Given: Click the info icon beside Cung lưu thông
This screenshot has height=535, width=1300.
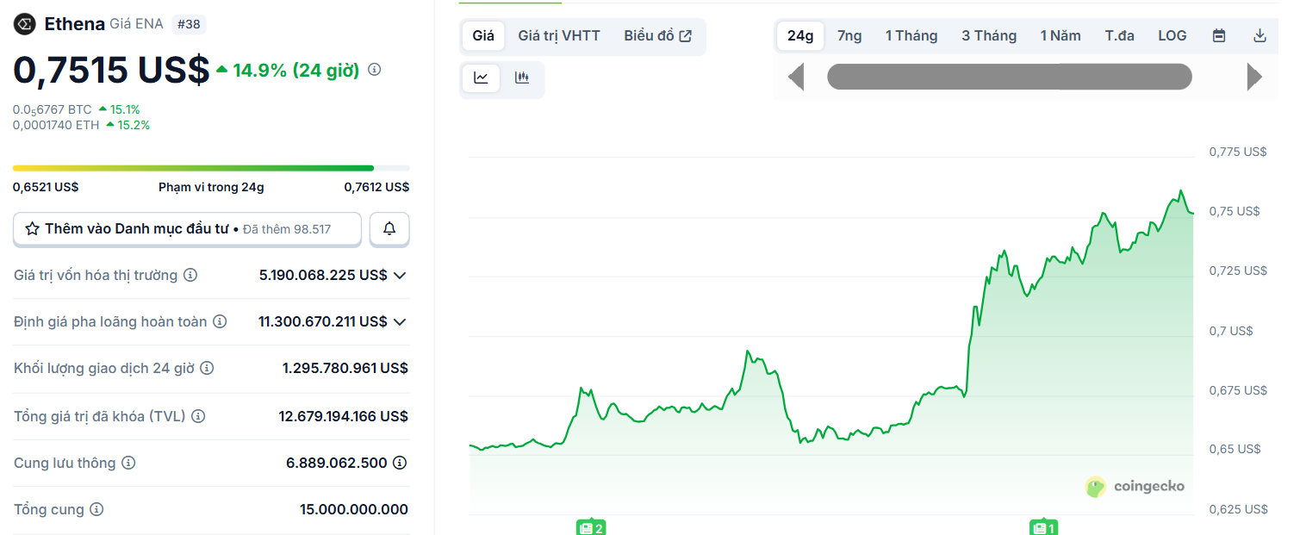Looking at the screenshot, I should [x=128, y=463].
